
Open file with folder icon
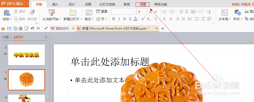pos(3,29)
